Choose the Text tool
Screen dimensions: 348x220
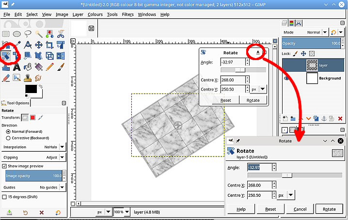(x=16, y=67)
